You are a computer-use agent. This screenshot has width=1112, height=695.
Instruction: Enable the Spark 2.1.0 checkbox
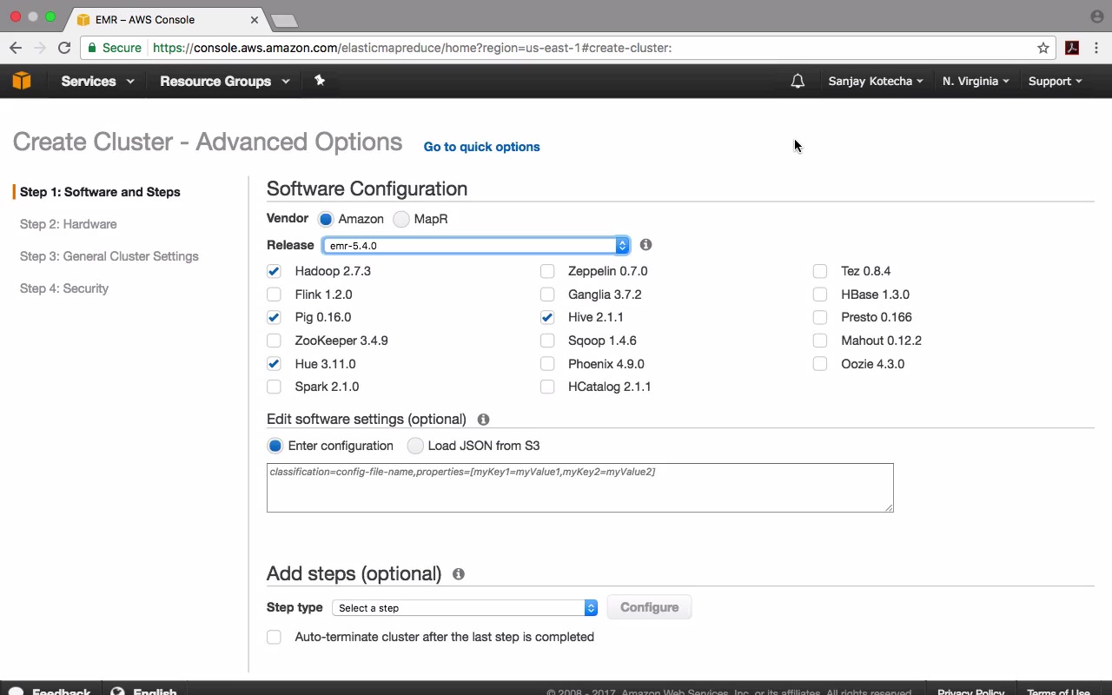[274, 387]
